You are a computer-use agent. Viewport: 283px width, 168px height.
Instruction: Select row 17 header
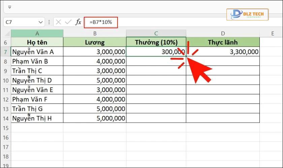tap(6, 147)
